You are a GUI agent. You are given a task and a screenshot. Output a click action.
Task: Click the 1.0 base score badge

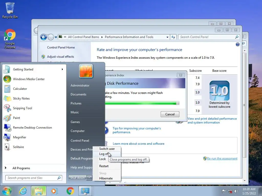(x=219, y=91)
